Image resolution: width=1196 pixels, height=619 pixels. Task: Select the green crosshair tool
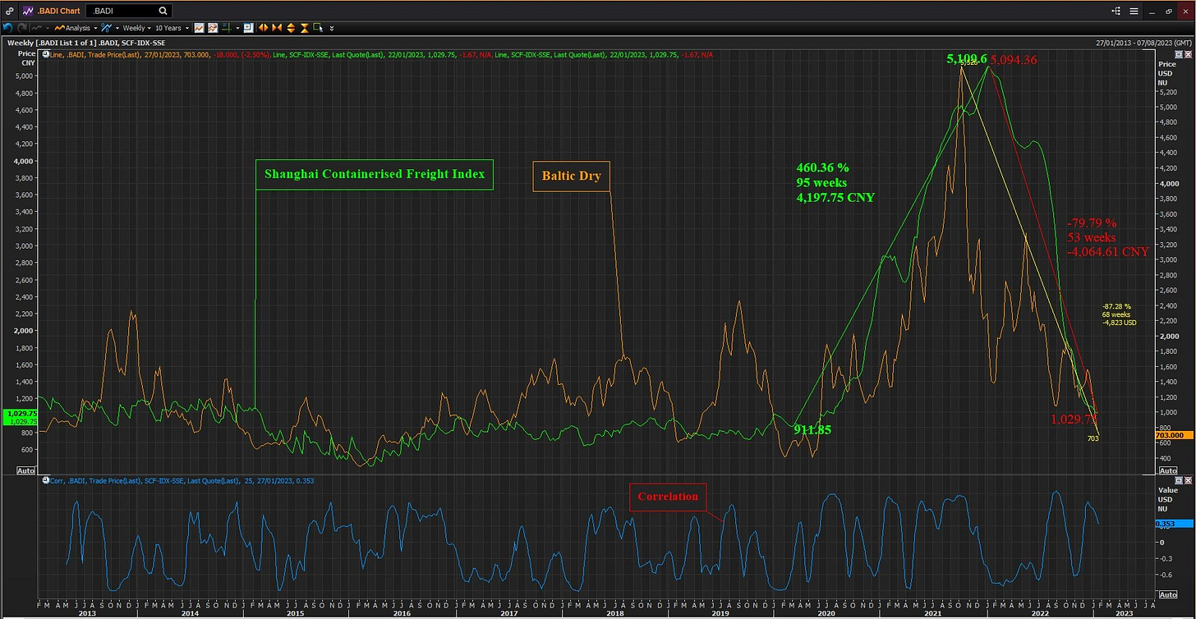[x=227, y=28]
